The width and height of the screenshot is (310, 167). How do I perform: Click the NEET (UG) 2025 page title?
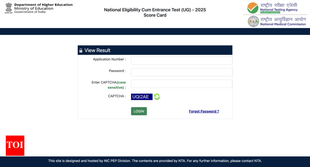click(x=155, y=10)
